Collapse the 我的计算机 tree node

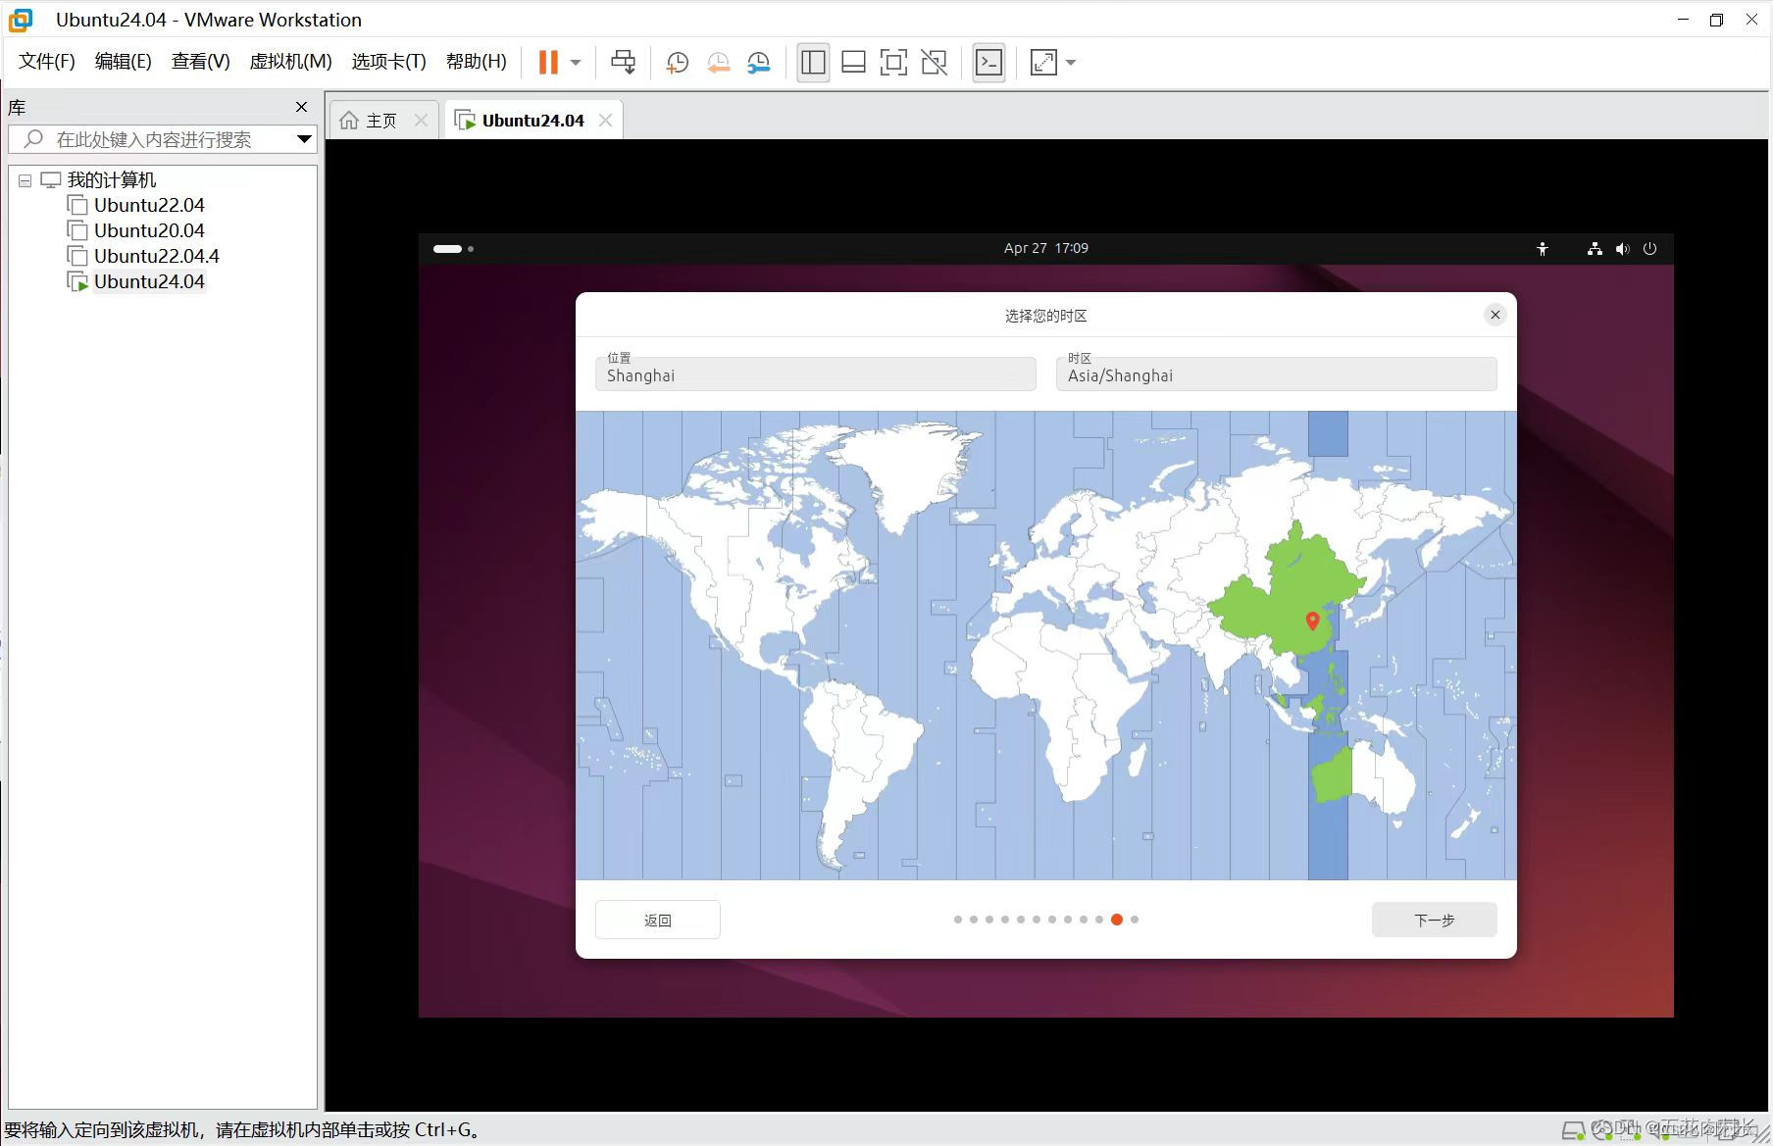[25, 180]
